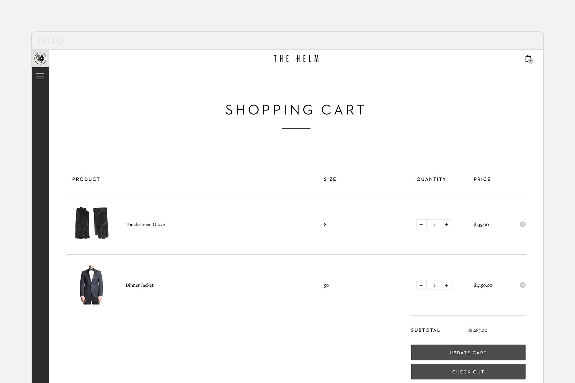Decrease Dinner Jacket quantity

click(421, 285)
